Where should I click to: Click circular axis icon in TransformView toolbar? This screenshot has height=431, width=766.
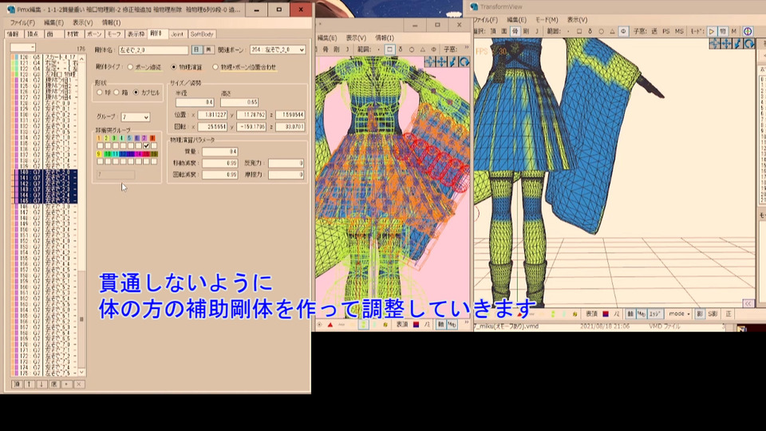[x=748, y=31]
